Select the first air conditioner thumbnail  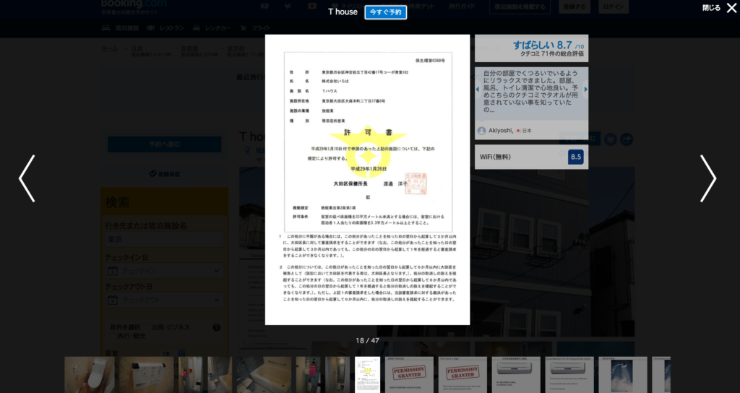tap(516, 374)
